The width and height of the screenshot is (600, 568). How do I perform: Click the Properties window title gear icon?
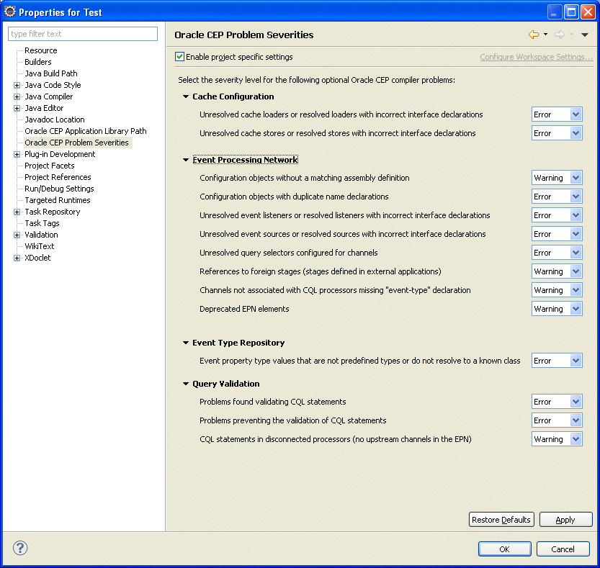9,12
